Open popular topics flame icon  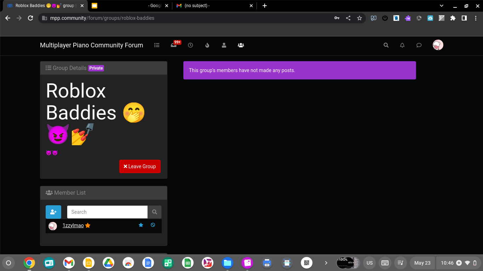coord(207,45)
